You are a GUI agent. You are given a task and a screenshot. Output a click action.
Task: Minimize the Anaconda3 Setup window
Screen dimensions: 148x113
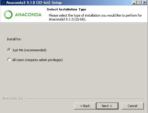coord(134,3)
